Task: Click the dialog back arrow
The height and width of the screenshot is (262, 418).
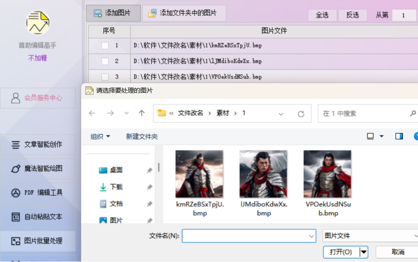Action: (x=92, y=113)
